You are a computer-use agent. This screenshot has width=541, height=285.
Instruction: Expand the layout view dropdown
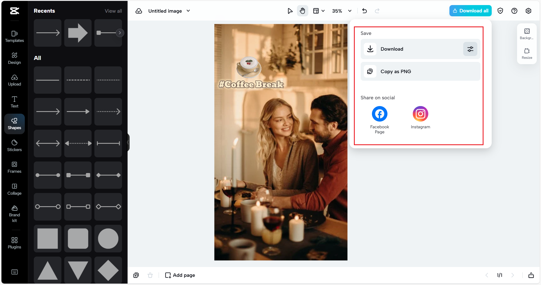pos(319,11)
